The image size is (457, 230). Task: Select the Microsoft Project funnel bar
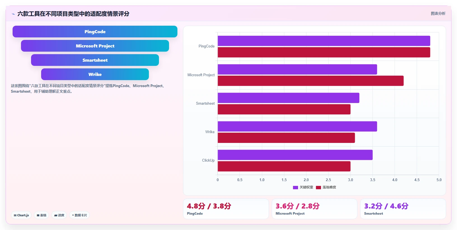pyautogui.click(x=95, y=46)
